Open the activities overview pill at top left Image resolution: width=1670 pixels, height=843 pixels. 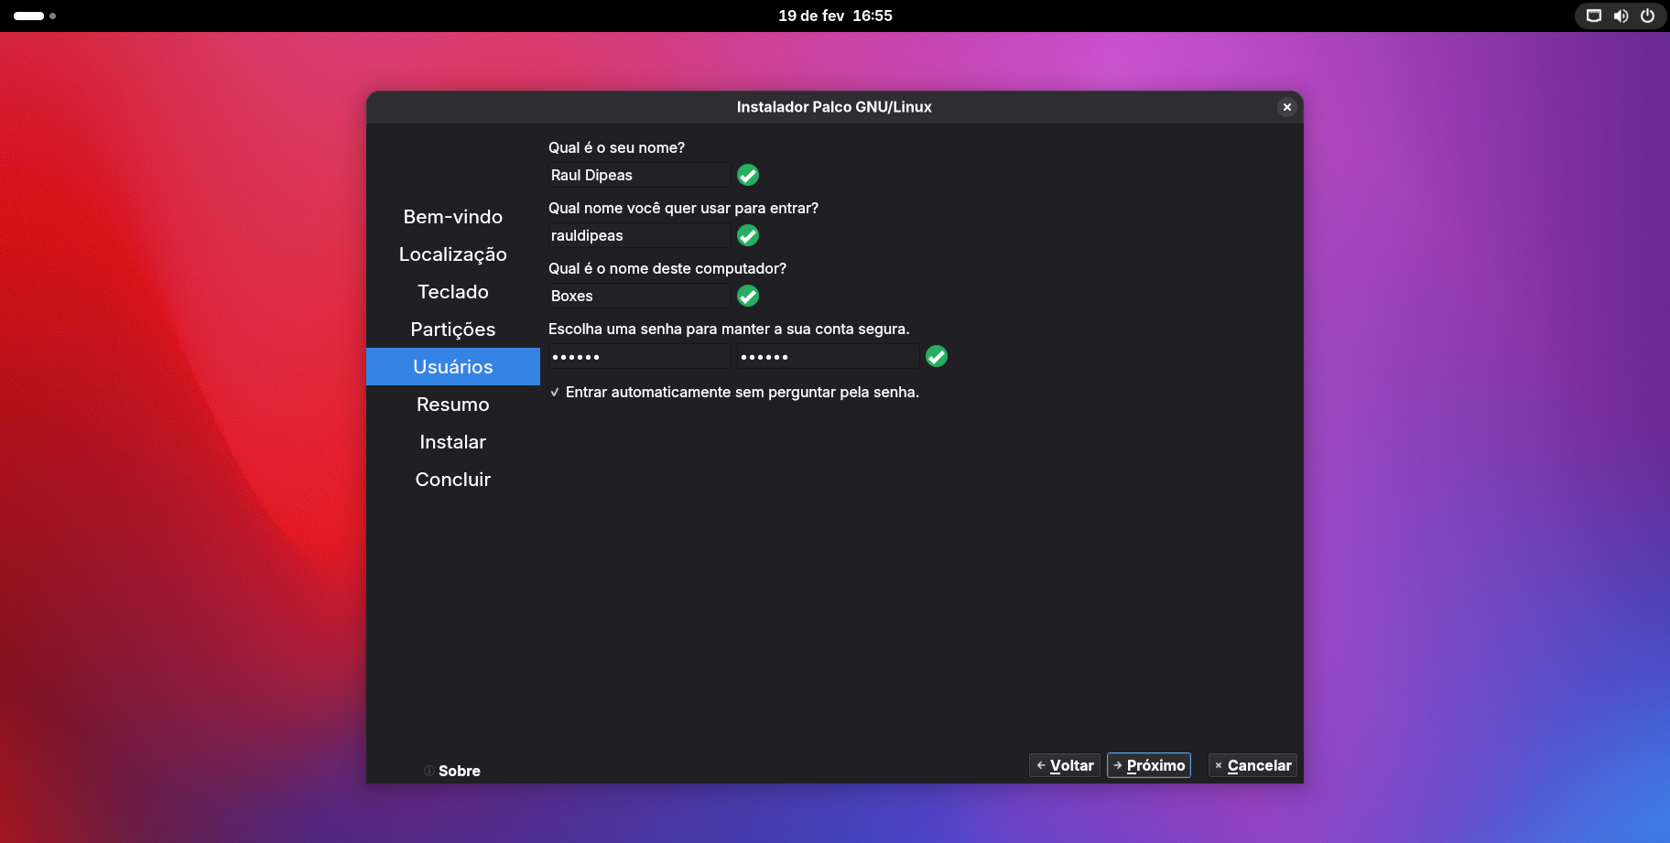click(x=29, y=16)
